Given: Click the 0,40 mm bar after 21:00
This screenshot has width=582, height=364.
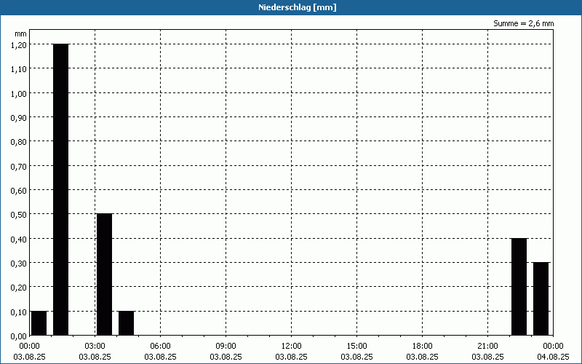Looking at the screenshot, I should (519, 287).
